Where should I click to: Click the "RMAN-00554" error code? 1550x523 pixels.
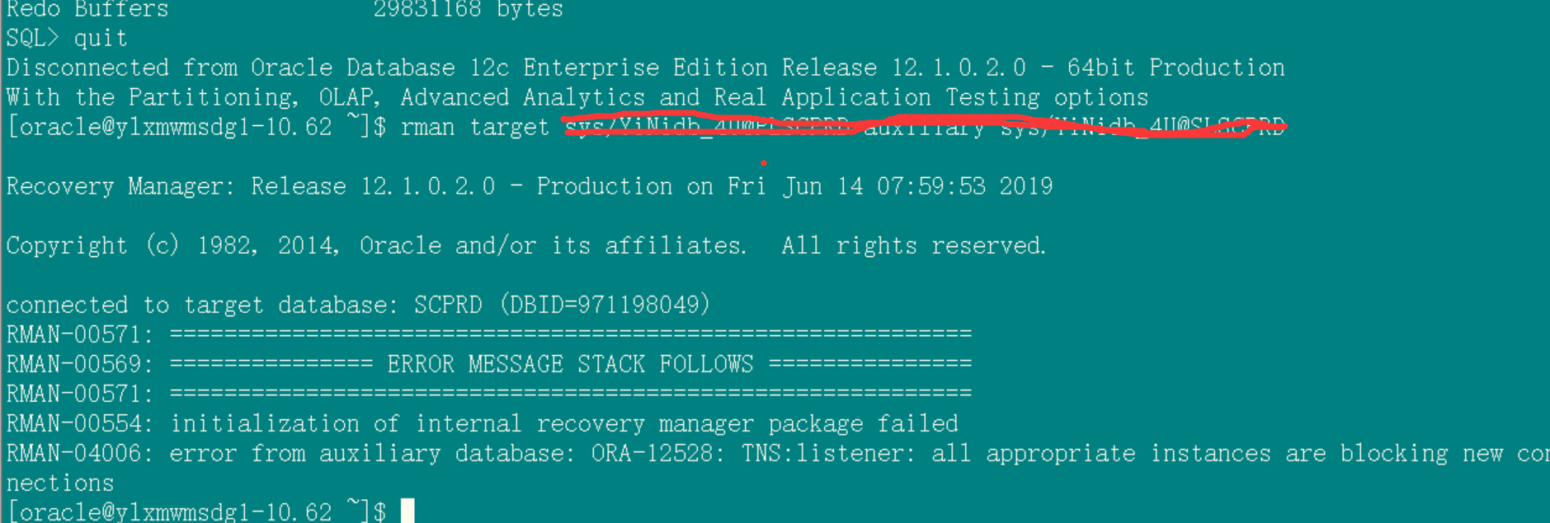(x=79, y=424)
